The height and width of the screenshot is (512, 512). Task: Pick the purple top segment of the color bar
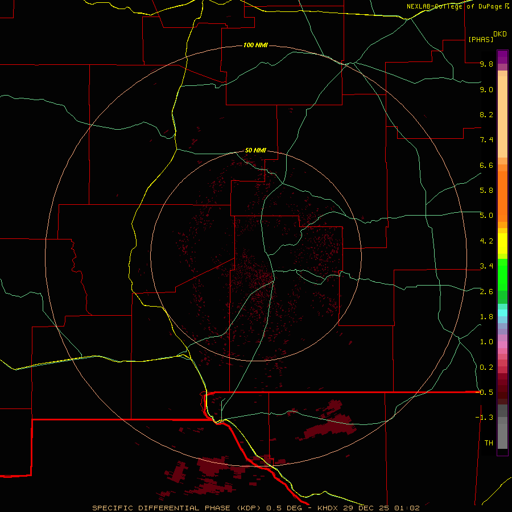click(x=502, y=57)
